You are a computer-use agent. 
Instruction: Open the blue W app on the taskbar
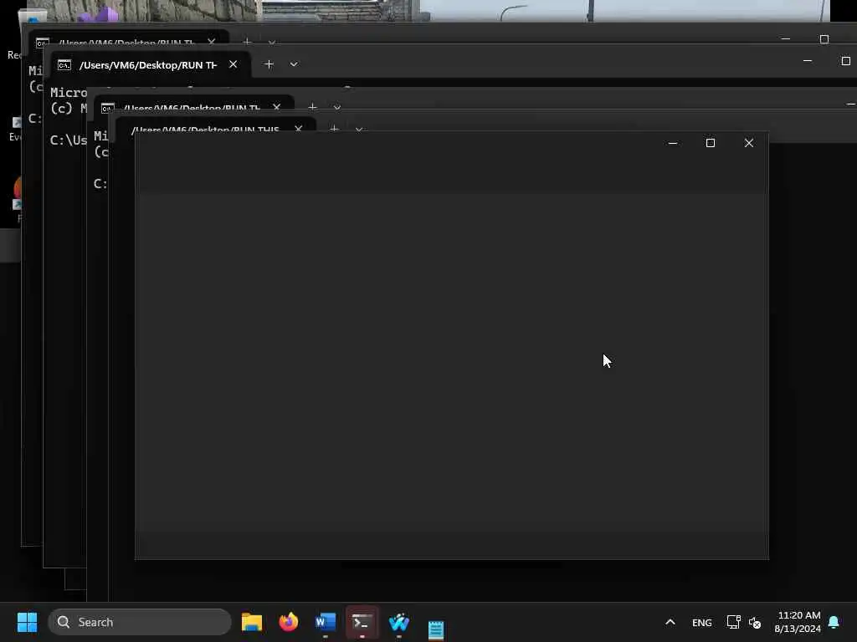(399, 622)
